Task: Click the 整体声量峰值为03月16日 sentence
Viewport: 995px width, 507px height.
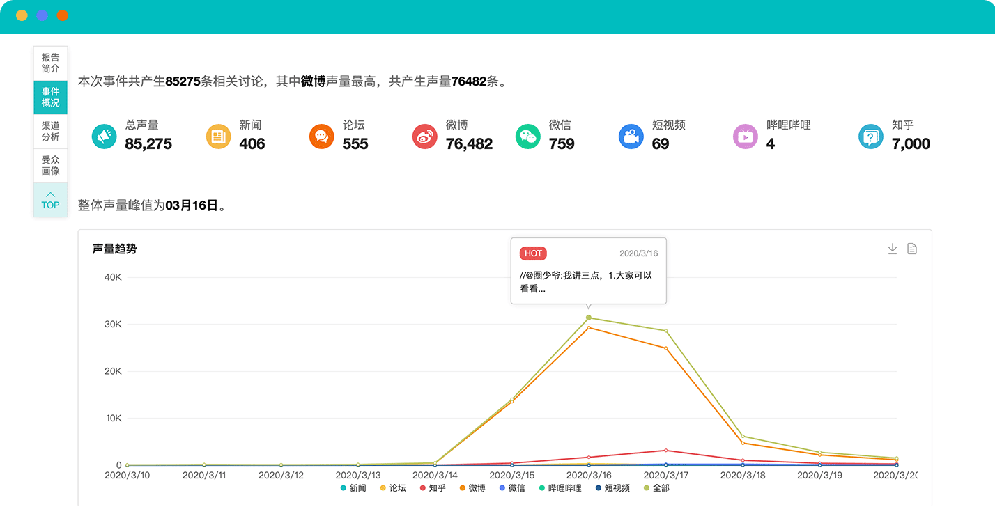Action: pos(151,205)
